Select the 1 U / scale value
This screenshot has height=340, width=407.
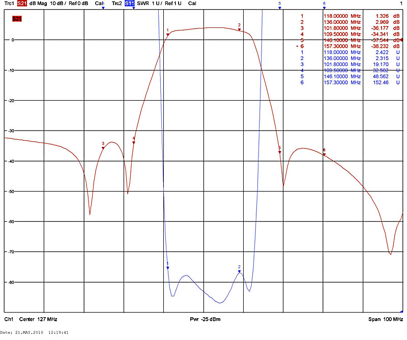click(157, 4)
